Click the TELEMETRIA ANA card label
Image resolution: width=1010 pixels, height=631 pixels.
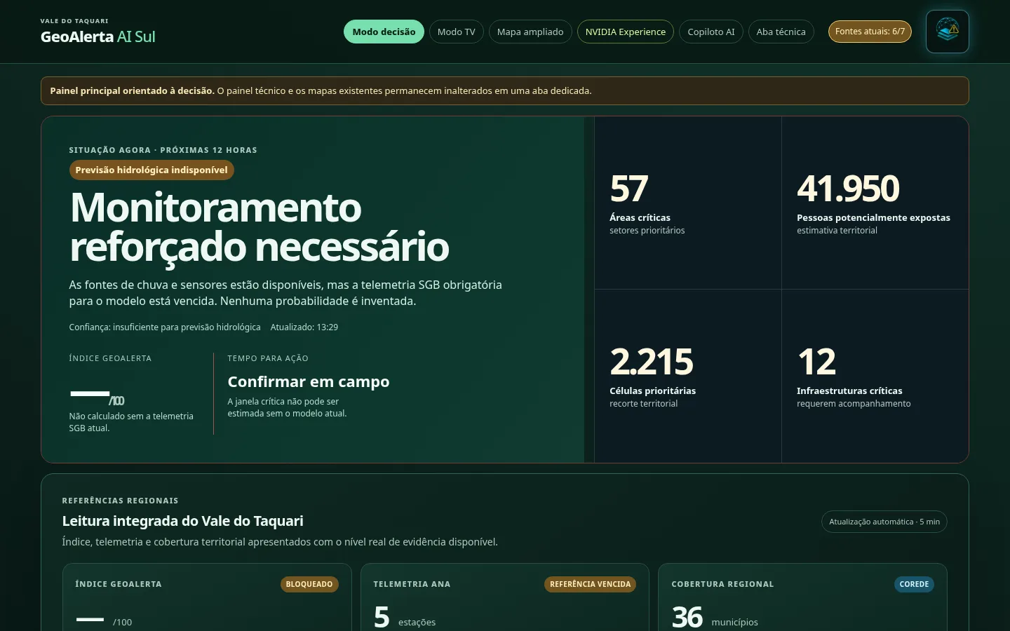(412, 584)
